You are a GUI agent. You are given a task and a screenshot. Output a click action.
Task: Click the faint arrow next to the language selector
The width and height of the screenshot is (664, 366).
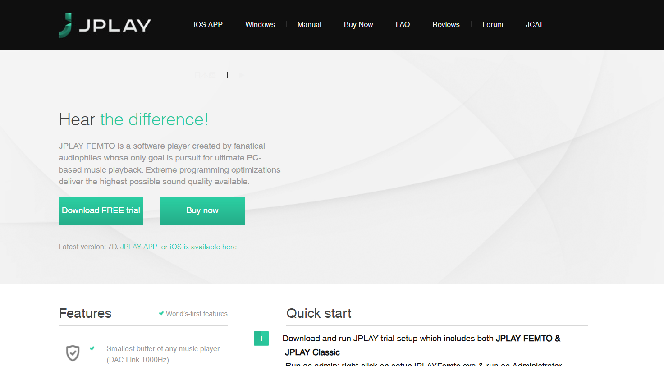click(x=241, y=75)
